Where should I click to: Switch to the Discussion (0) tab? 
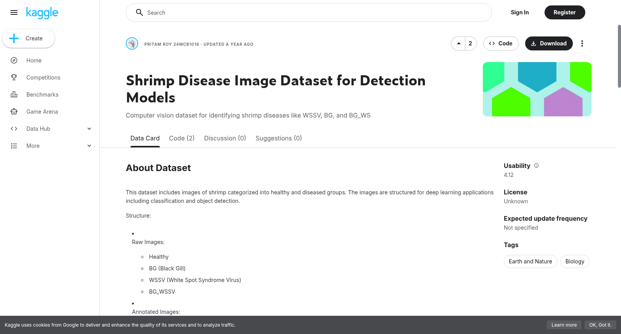pos(225,138)
